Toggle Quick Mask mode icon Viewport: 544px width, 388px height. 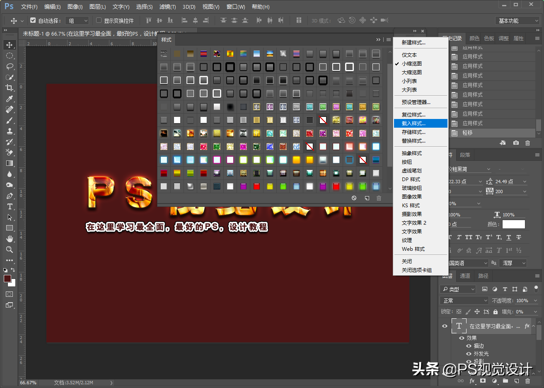[9, 294]
